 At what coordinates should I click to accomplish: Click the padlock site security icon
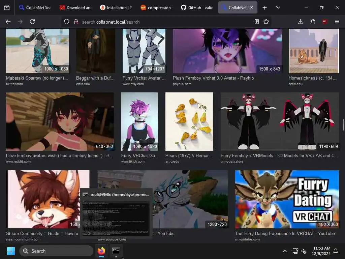point(76,22)
